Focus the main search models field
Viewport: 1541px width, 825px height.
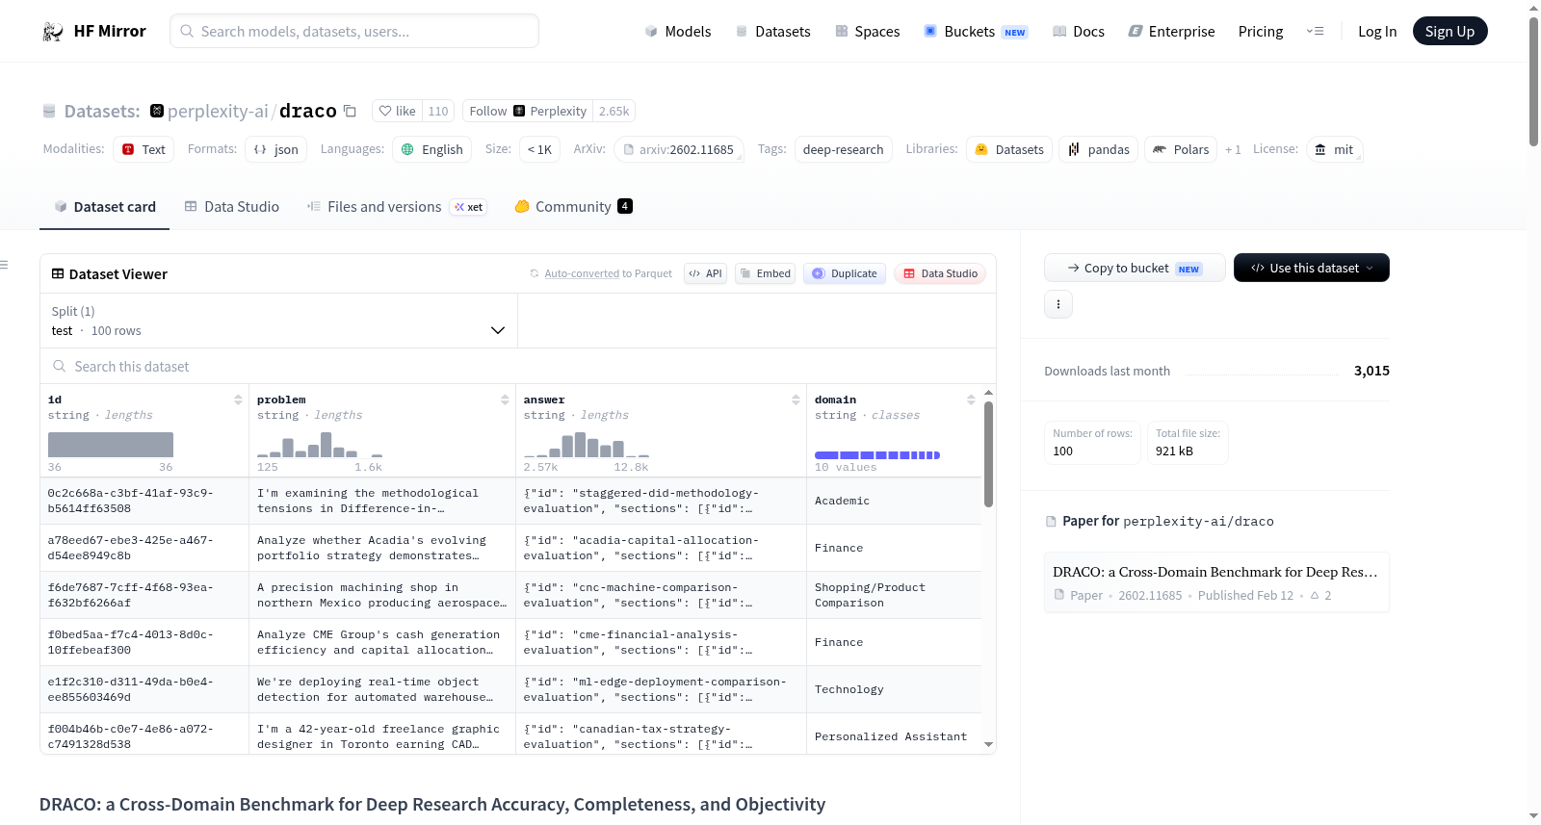pyautogui.click(x=354, y=31)
